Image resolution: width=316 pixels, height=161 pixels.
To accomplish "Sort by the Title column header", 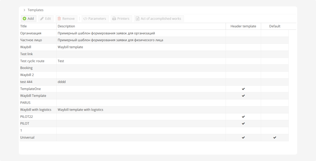I will (24, 26).
